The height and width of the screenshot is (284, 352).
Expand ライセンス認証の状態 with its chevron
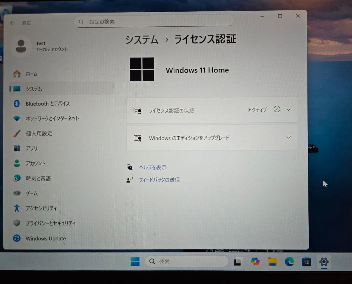(x=288, y=110)
